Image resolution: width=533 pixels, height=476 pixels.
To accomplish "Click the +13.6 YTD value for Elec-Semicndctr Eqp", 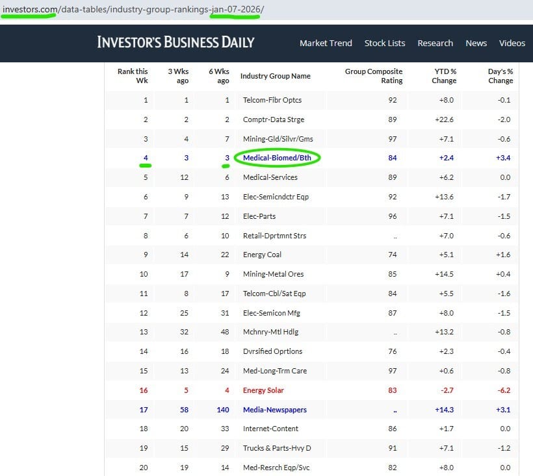I will 444,197.
